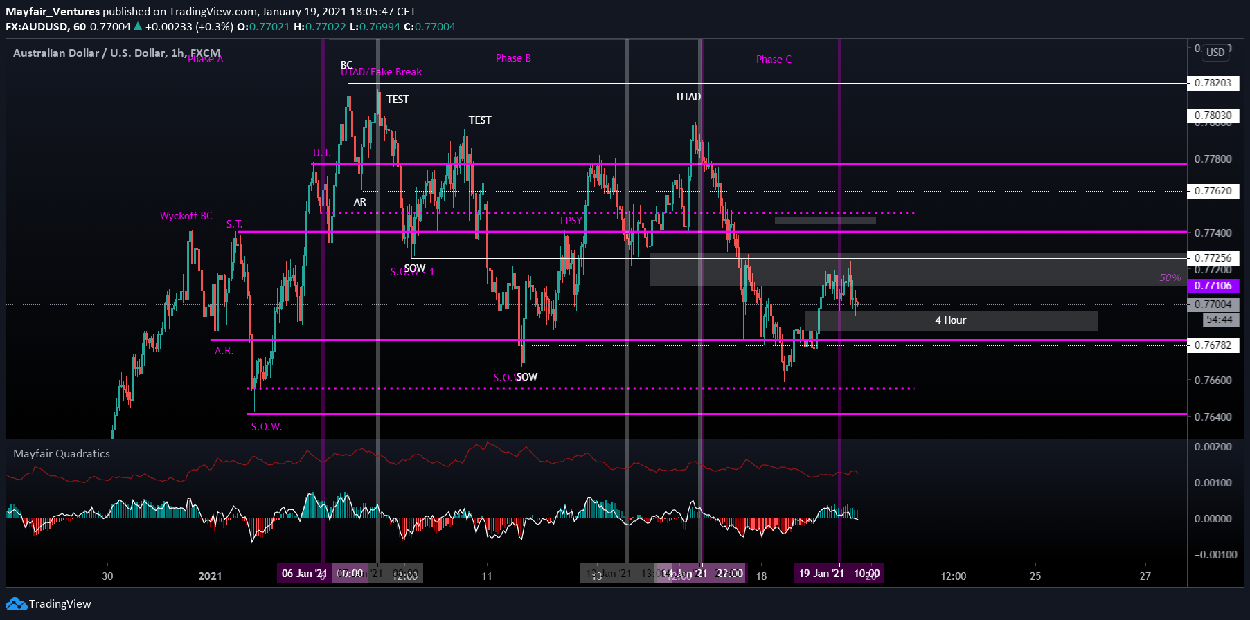This screenshot has width=1250, height=620.
Task: Click the current price 0.77004 tag
Action: coord(1213,304)
